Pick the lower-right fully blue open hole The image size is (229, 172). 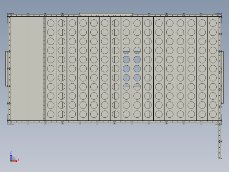pos(137,78)
